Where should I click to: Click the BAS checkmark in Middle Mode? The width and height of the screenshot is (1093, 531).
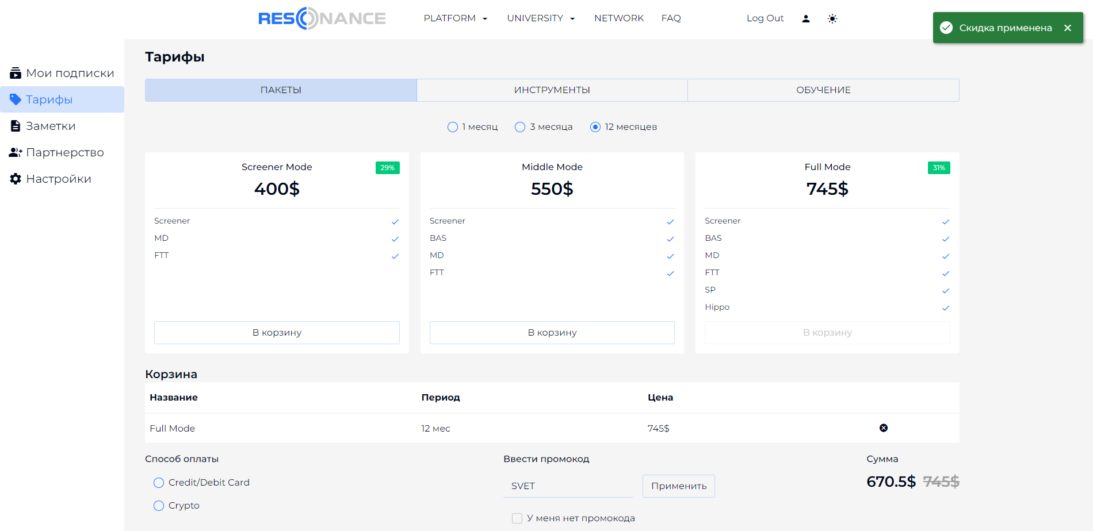(670, 239)
